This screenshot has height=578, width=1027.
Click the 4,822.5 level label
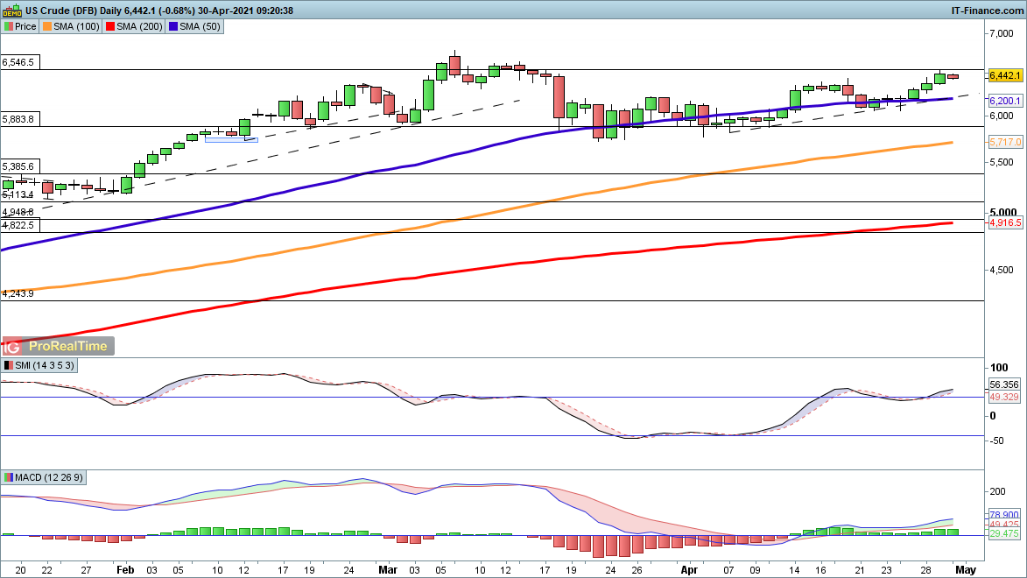pyautogui.click(x=18, y=225)
